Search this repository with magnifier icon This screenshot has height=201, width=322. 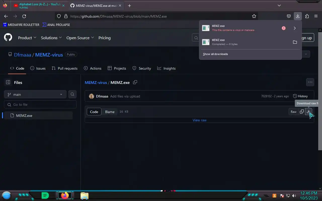click(x=72, y=94)
